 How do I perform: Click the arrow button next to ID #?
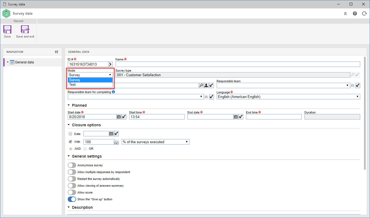110,64
